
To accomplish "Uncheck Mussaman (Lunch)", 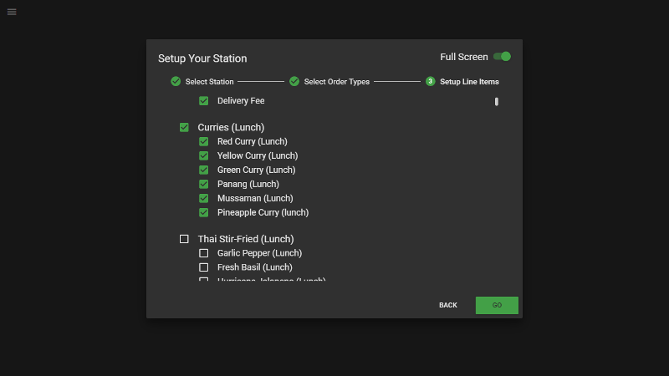I will pos(203,198).
